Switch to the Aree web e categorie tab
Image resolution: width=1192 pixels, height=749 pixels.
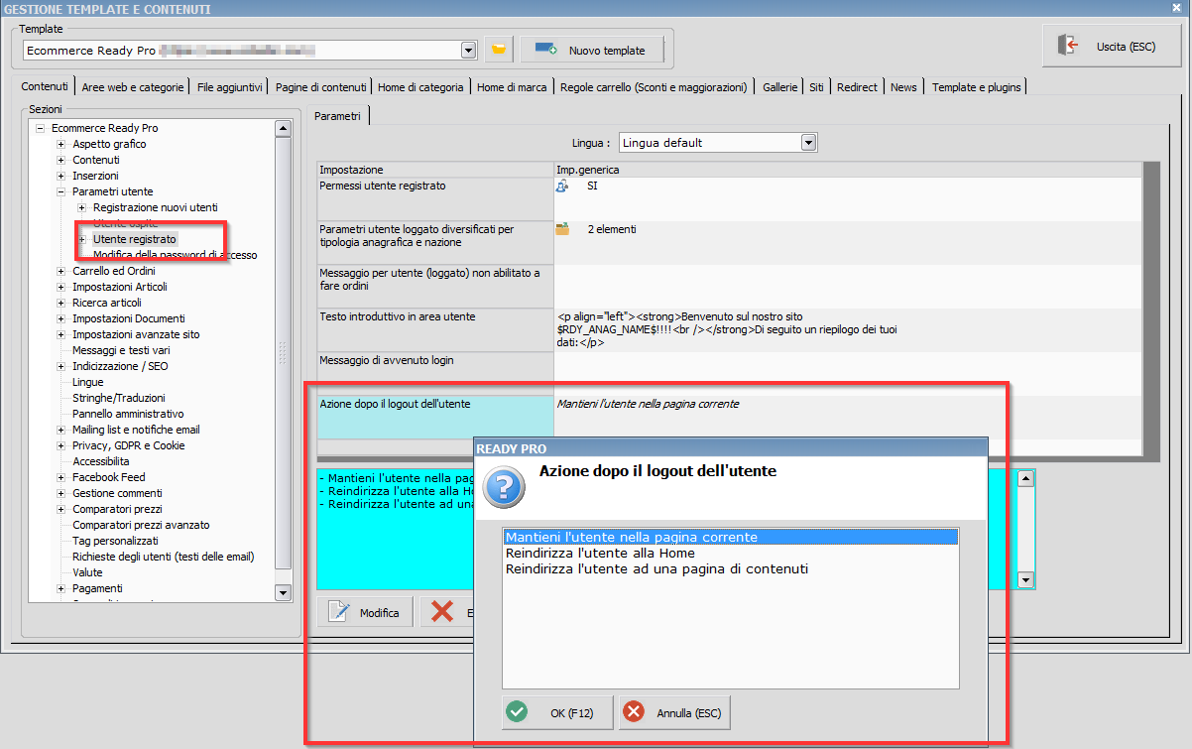pos(133,87)
